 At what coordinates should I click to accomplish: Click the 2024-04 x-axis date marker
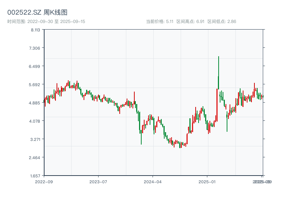click(153, 181)
